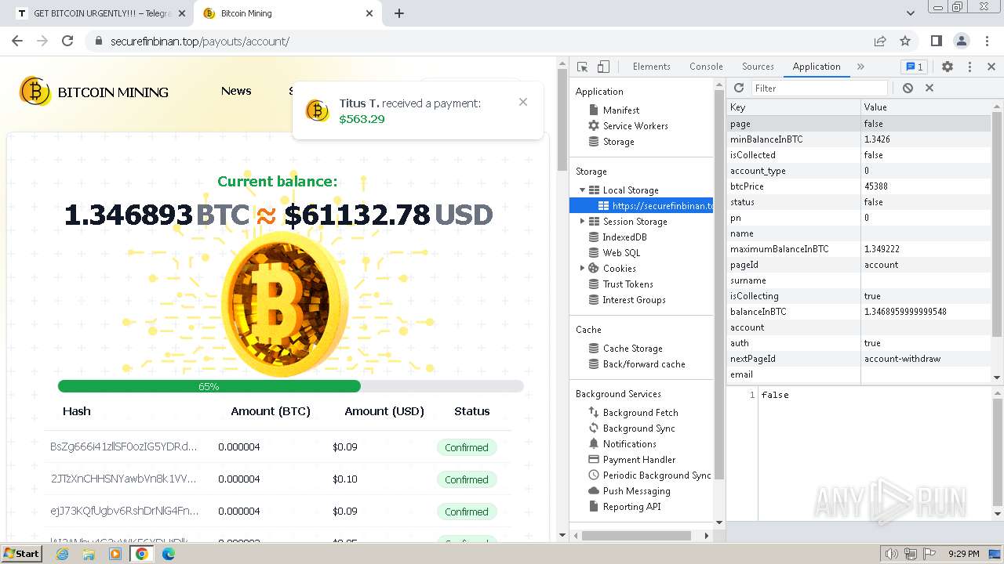Select the btcPrice value 45388
Screen dimensions: 1004x564
click(x=875, y=186)
